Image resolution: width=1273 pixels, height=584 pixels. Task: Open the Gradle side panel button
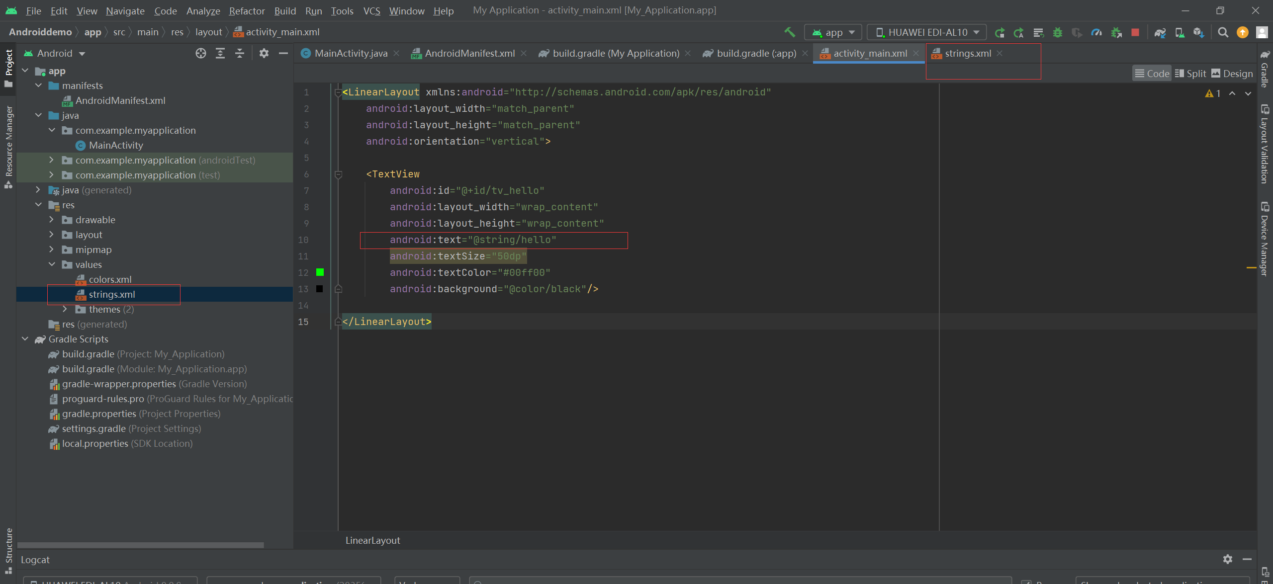1265,70
